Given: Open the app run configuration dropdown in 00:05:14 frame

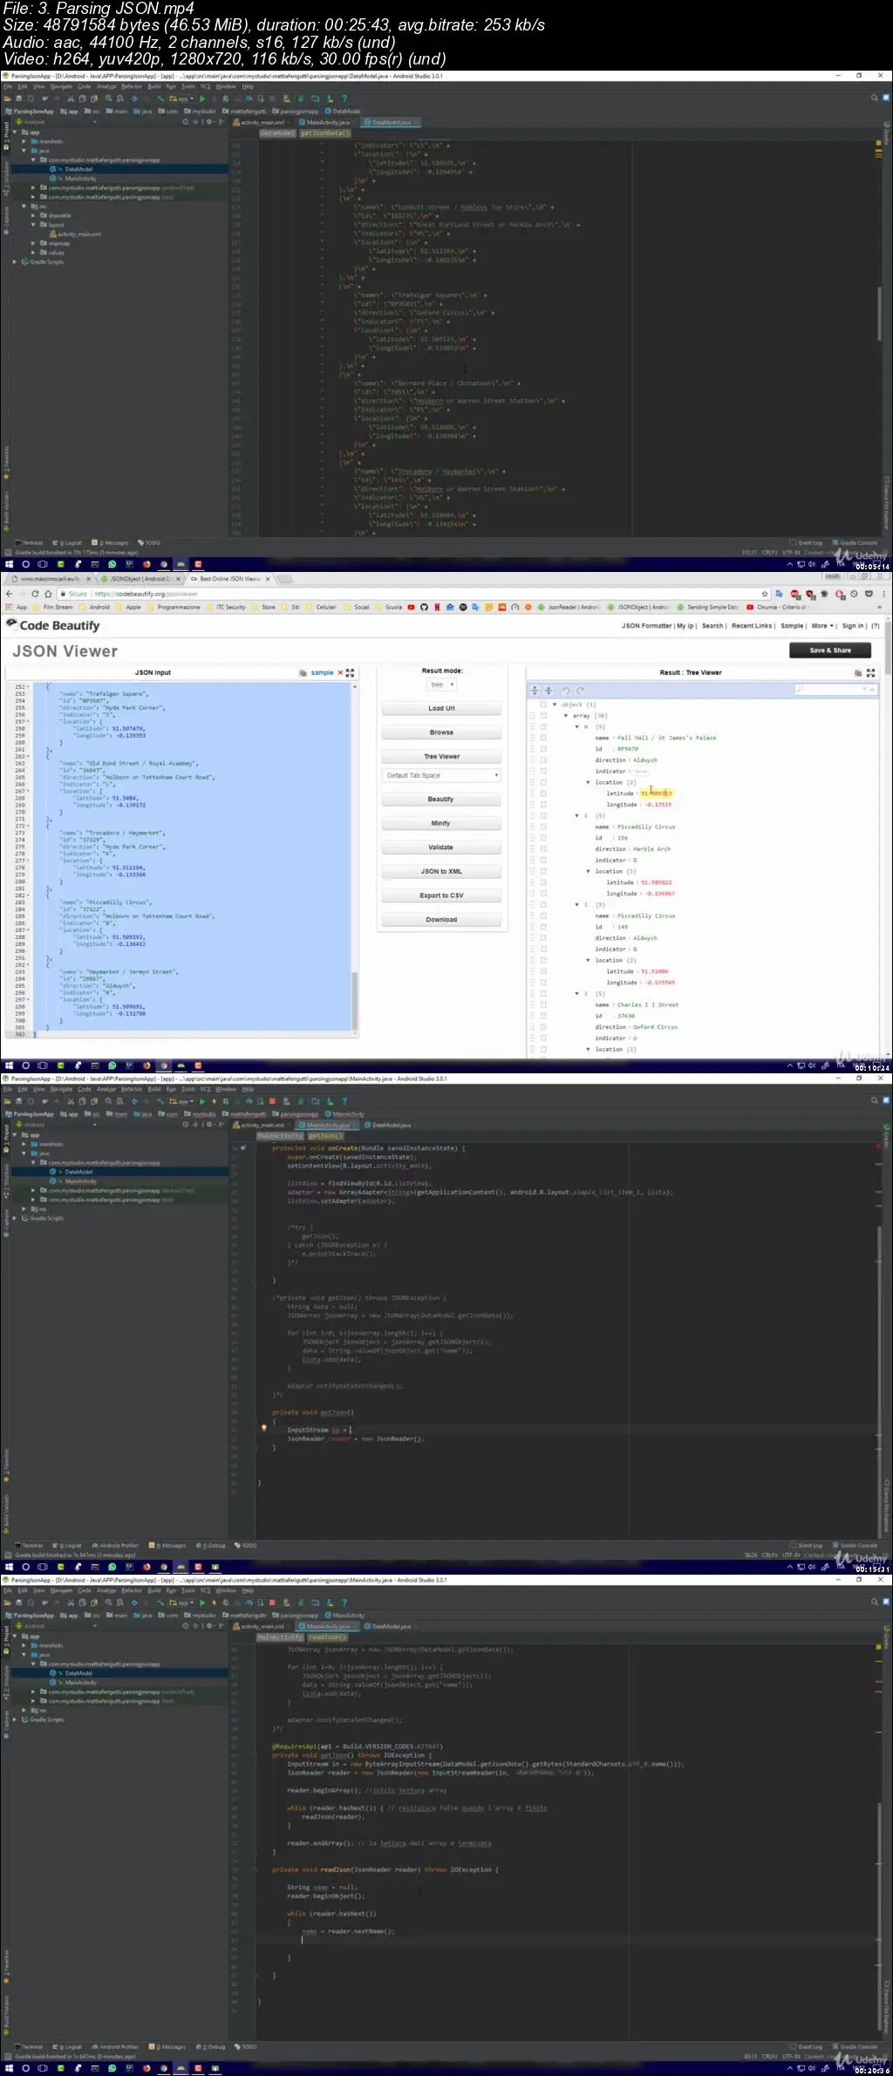Looking at the screenshot, I should pyautogui.click(x=182, y=99).
